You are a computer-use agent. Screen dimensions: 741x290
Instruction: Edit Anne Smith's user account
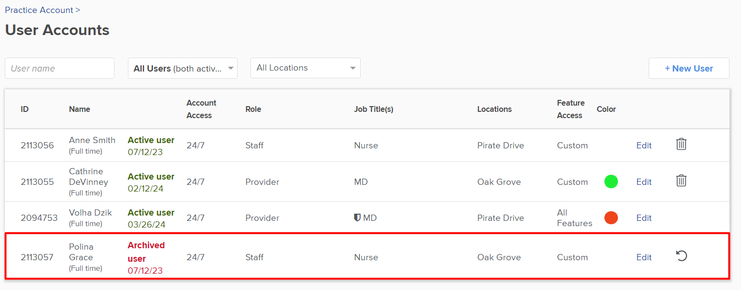pos(644,145)
